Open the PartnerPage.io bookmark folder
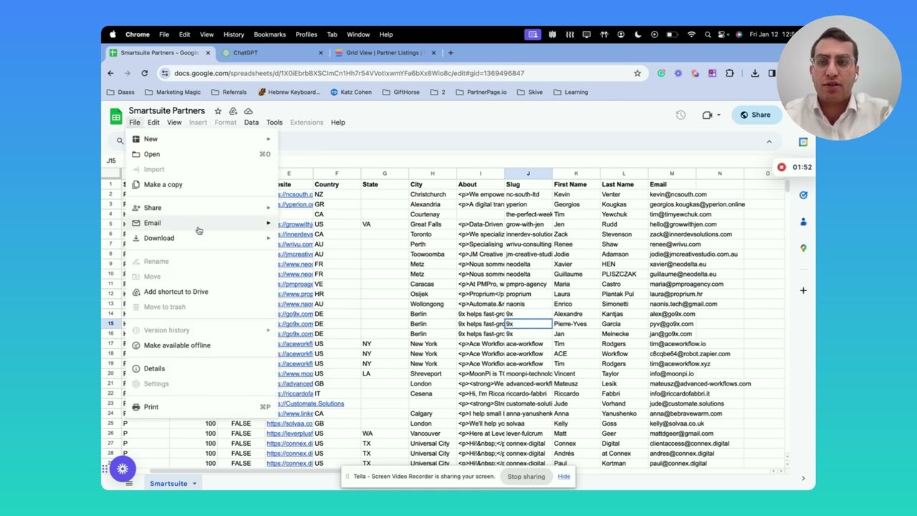 pos(481,92)
